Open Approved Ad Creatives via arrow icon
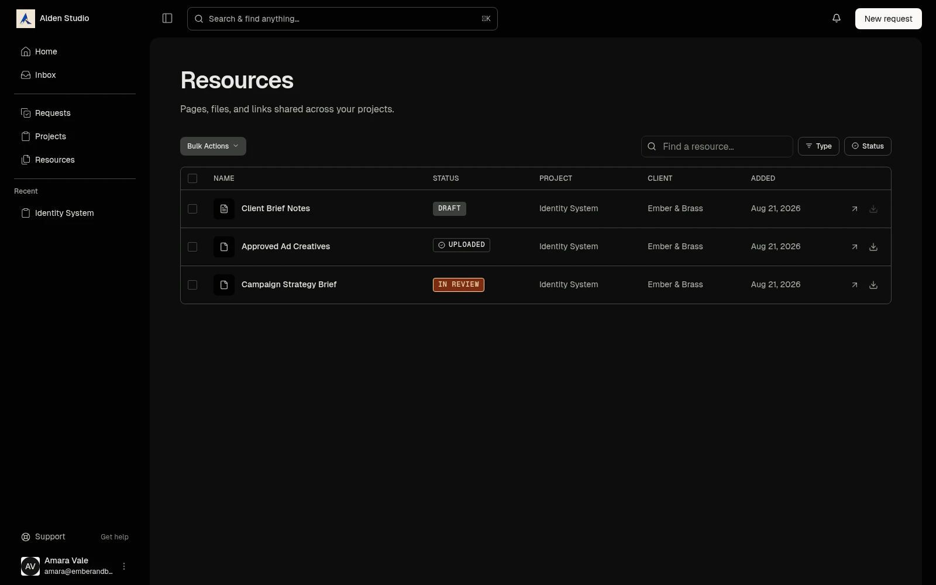The image size is (936, 585). (855, 247)
